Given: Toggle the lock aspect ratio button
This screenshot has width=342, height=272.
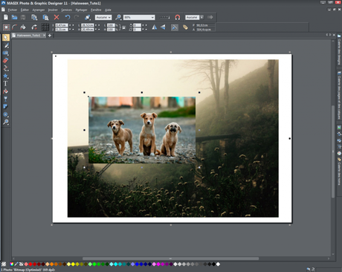Looking at the screenshot, I should tap(123, 27).
